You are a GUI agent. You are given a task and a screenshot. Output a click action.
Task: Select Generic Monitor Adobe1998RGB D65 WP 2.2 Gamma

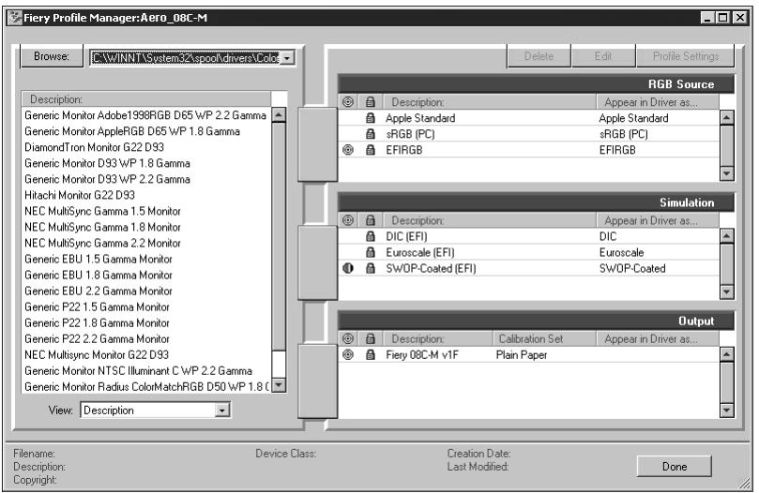click(x=145, y=115)
